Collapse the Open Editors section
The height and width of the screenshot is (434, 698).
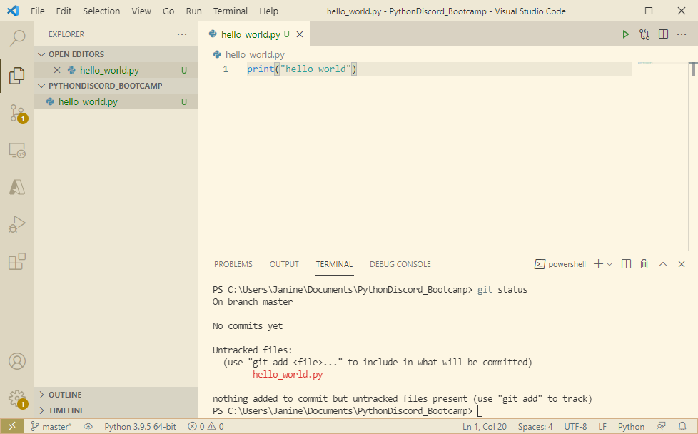tap(116, 54)
